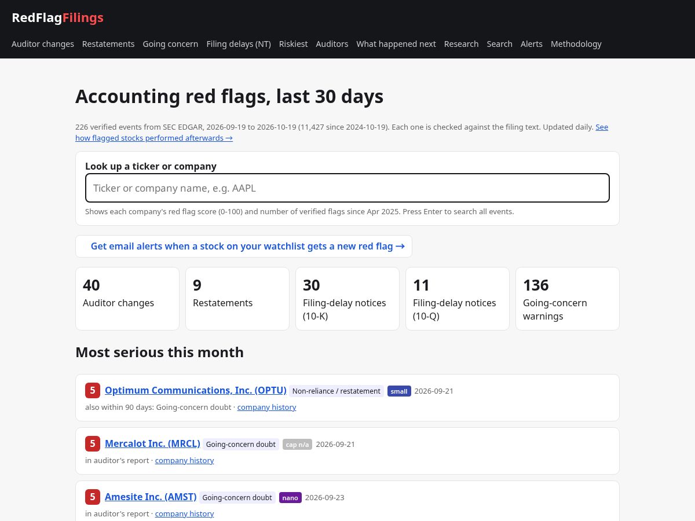Go to Auditors nav link
Screen dimensions: 695x521
tap(332, 44)
